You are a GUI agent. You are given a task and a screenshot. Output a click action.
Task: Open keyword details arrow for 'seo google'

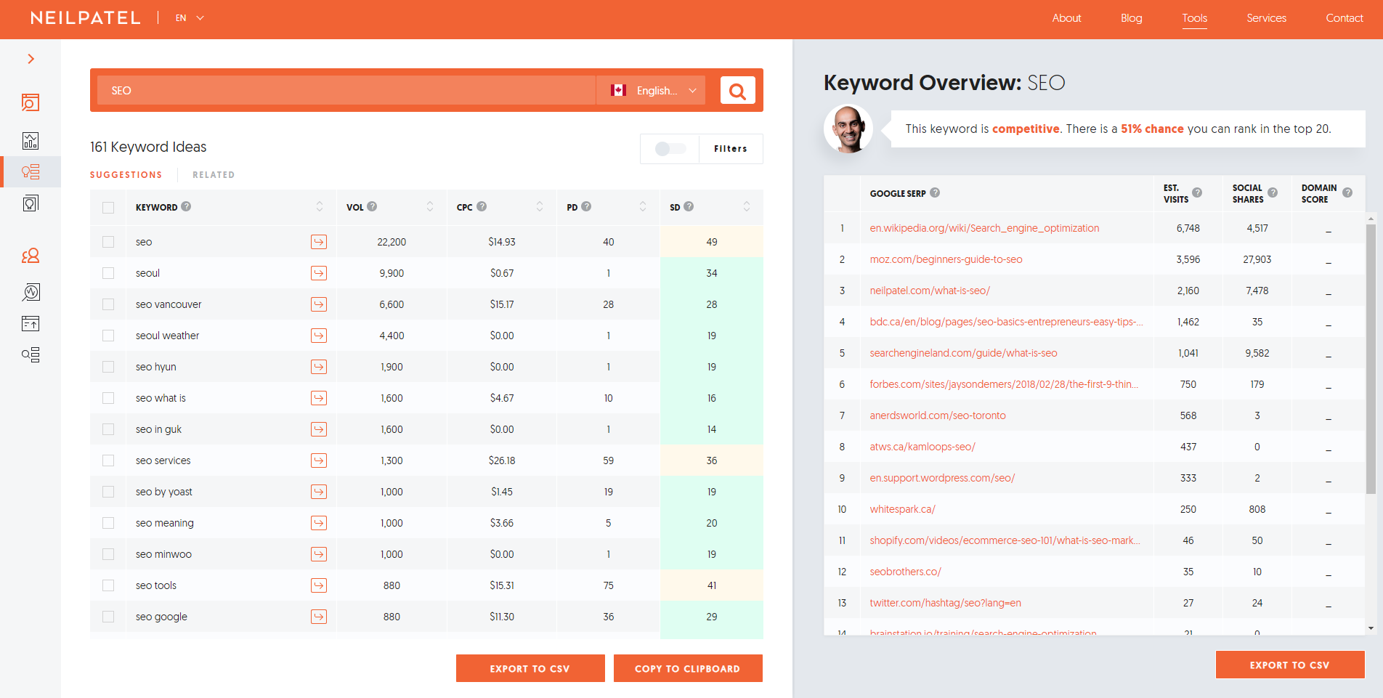[319, 617]
